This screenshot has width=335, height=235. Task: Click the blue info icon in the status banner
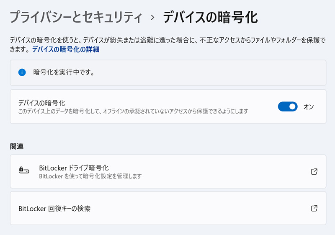[x=22, y=72]
